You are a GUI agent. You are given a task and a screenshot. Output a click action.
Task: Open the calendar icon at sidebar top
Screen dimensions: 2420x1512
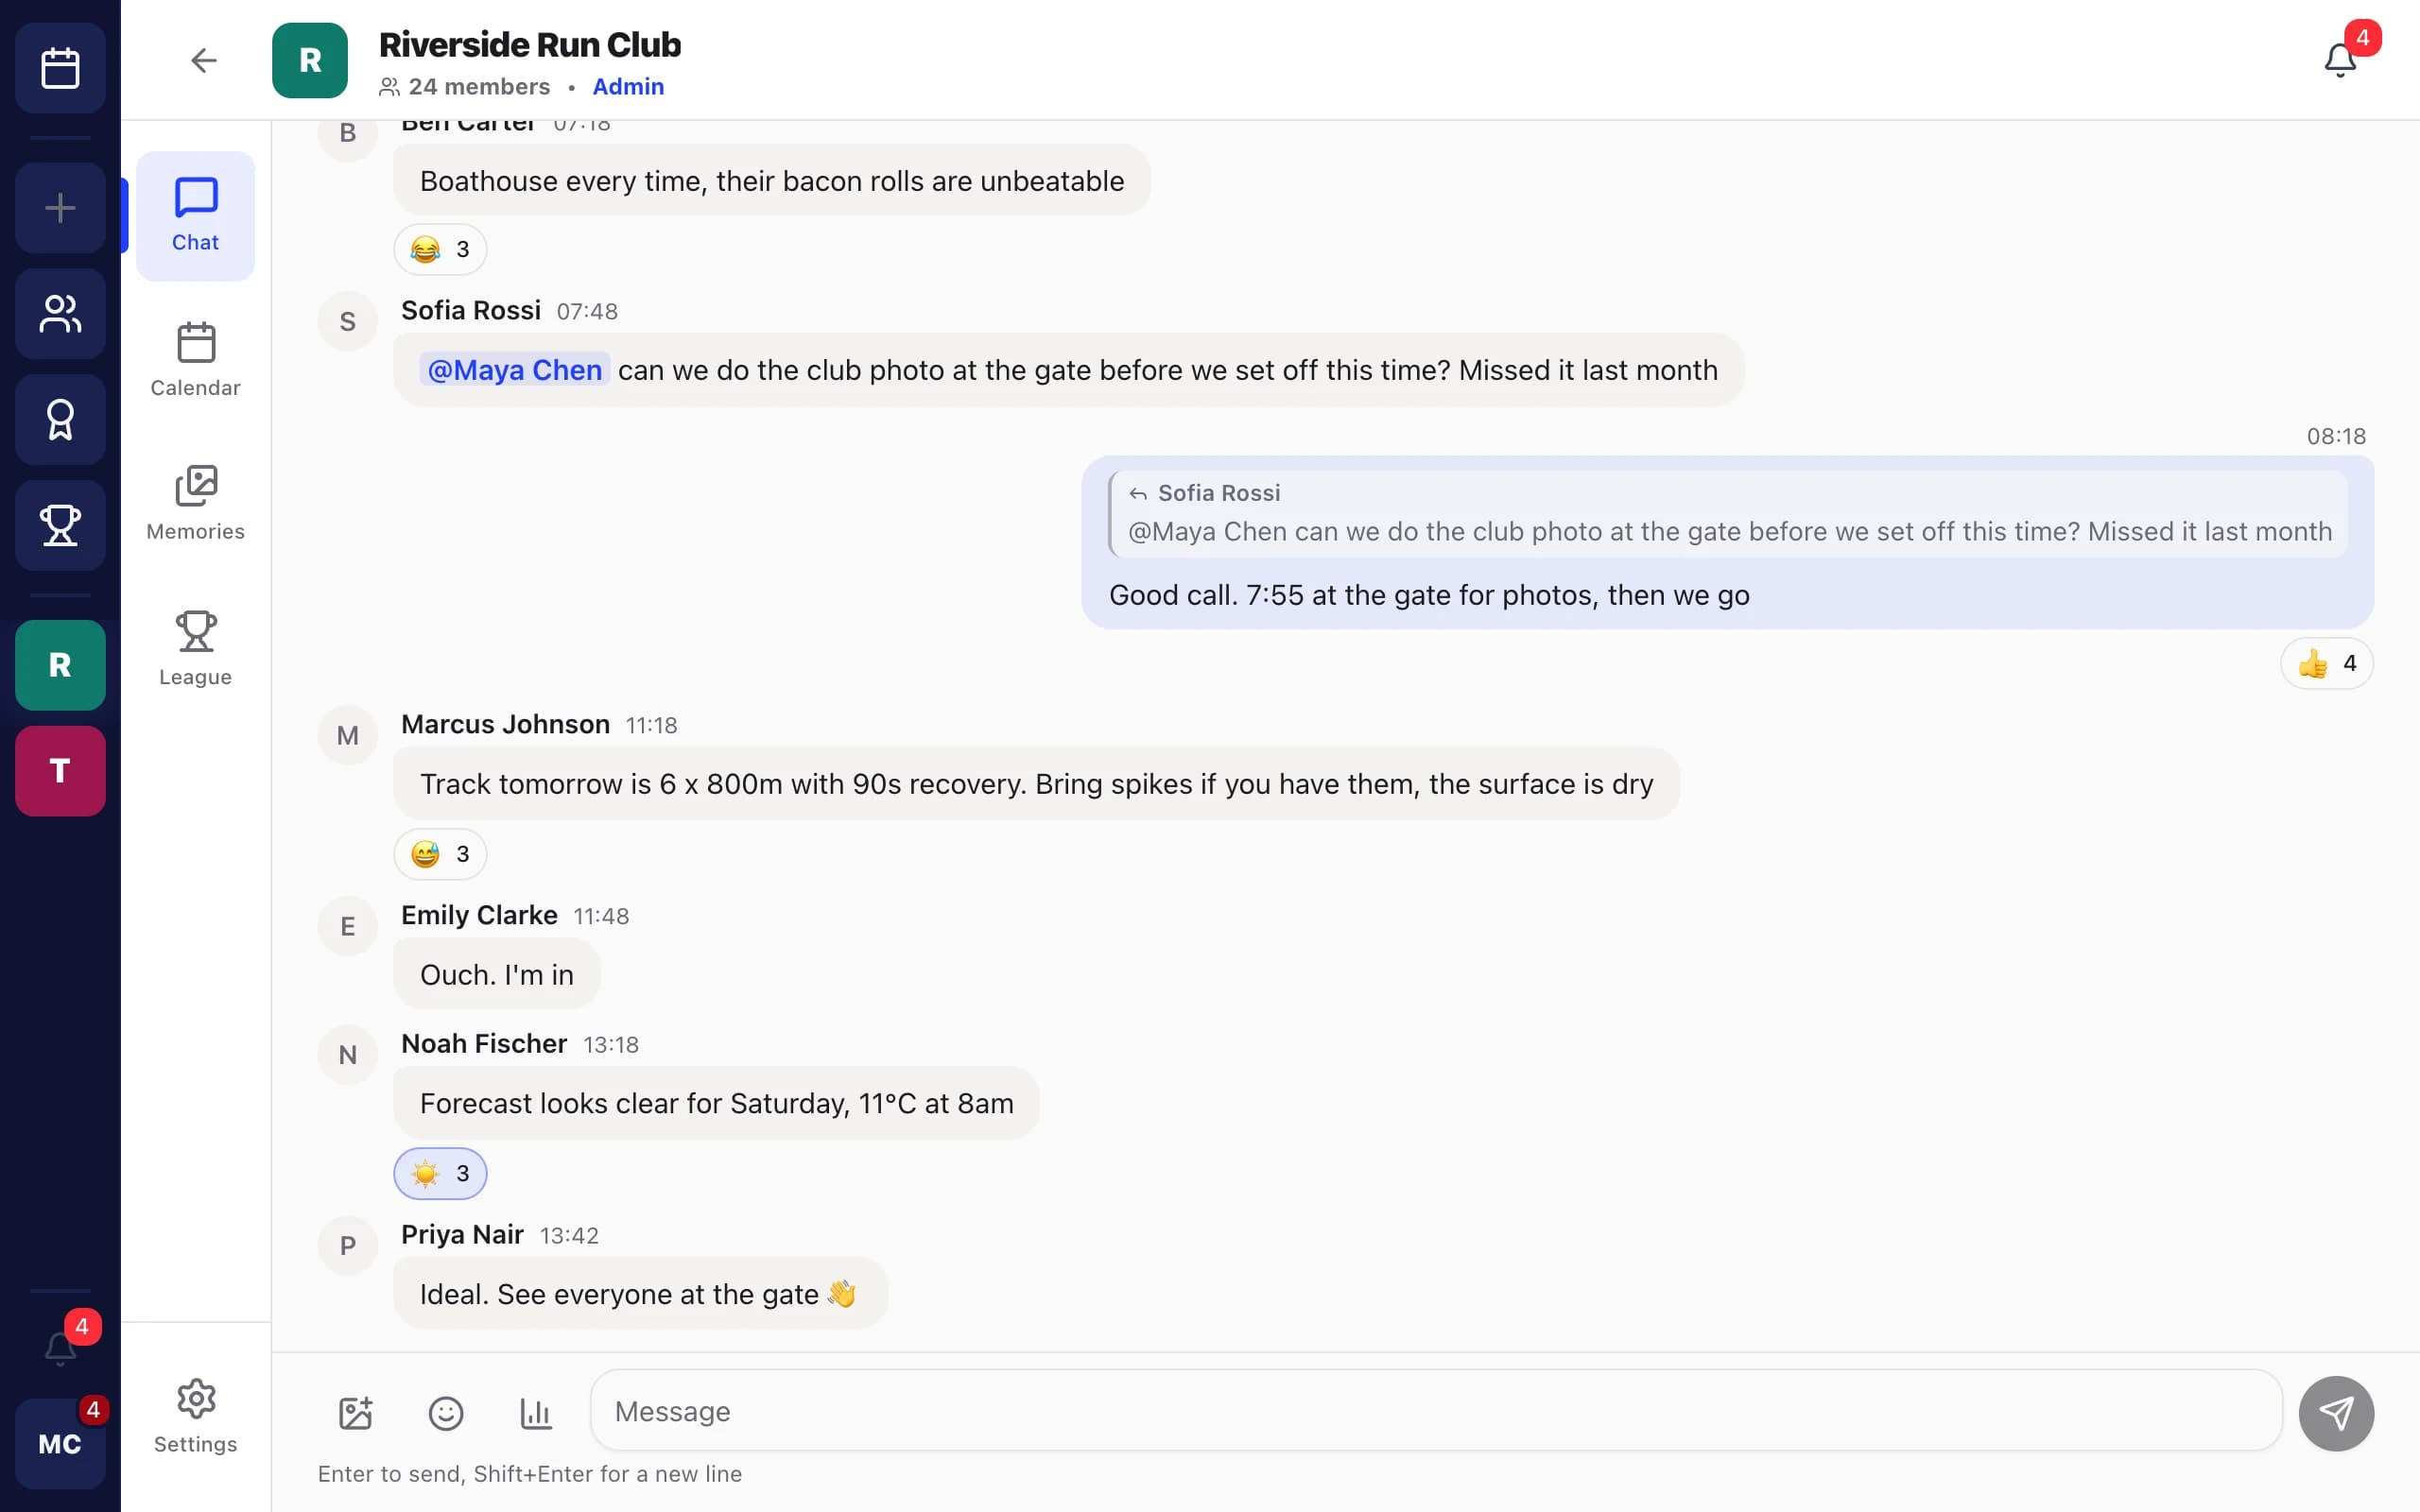(x=60, y=68)
